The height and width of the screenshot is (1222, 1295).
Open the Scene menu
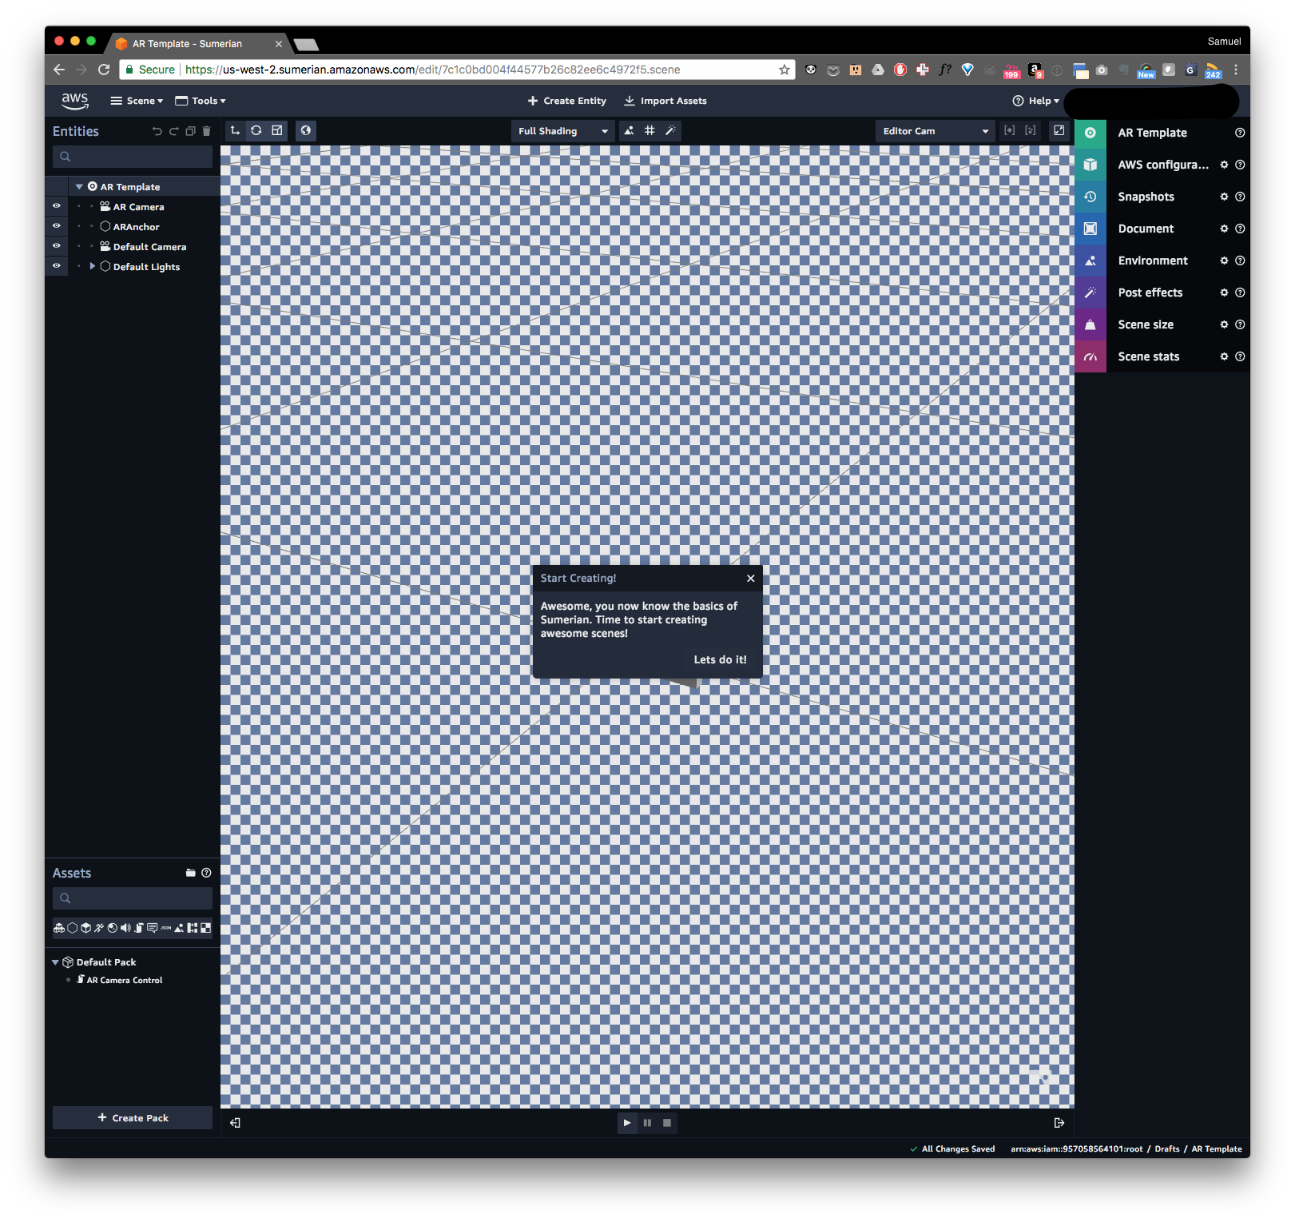pyautogui.click(x=137, y=101)
